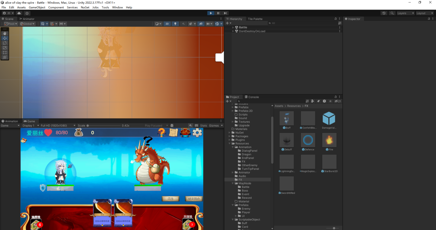
Task: Toggle Scene lighting bulb
Action: point(175,24)
